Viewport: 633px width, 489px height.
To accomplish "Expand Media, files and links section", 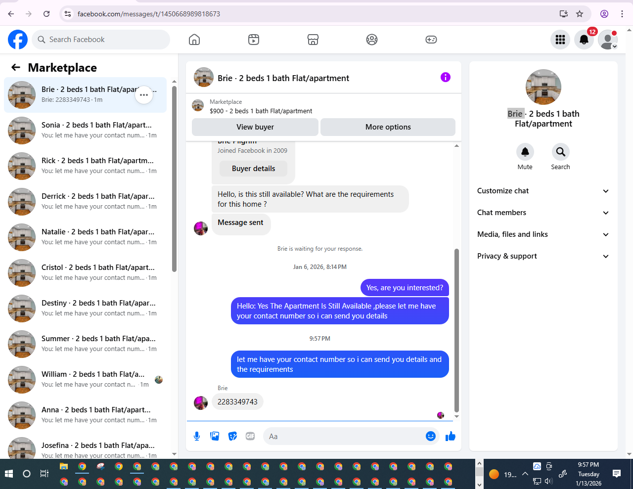I will pos(543,234).
